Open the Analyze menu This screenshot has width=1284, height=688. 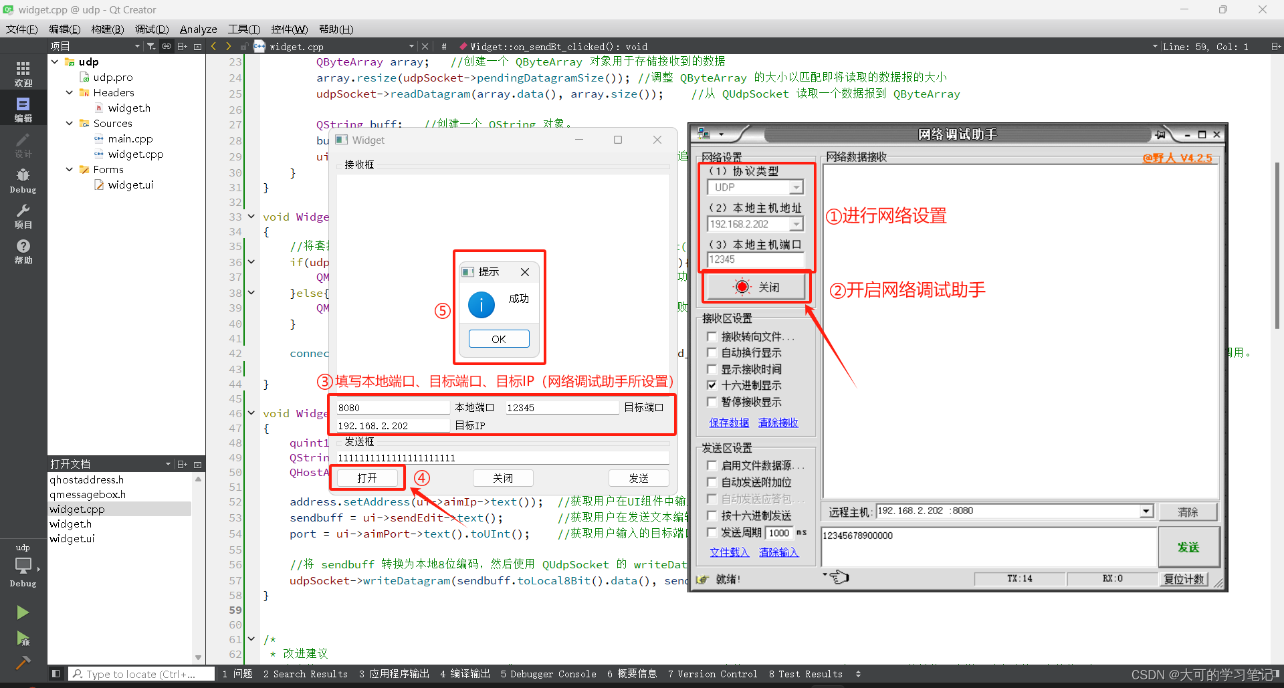pos(198,29)
